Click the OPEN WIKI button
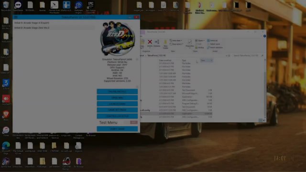This screenshot has height=172, width=306. click(117, 97)
